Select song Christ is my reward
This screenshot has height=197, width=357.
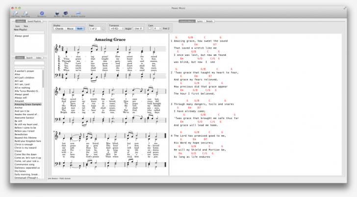pyautogui.click(x=25, y=148)
